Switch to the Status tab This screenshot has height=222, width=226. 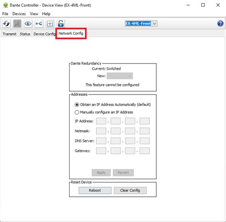(x=25, y=34)
